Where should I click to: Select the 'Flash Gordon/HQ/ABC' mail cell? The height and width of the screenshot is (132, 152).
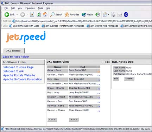[83, 75]
